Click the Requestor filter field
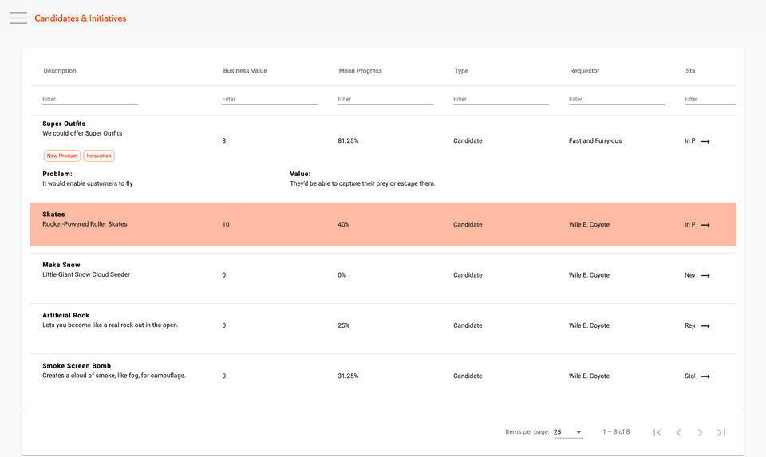 pos(617,99)
